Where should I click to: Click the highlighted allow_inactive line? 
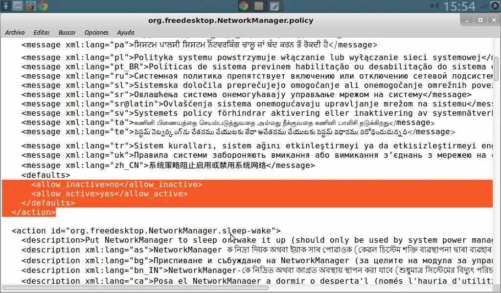click(x=116, y=184)
